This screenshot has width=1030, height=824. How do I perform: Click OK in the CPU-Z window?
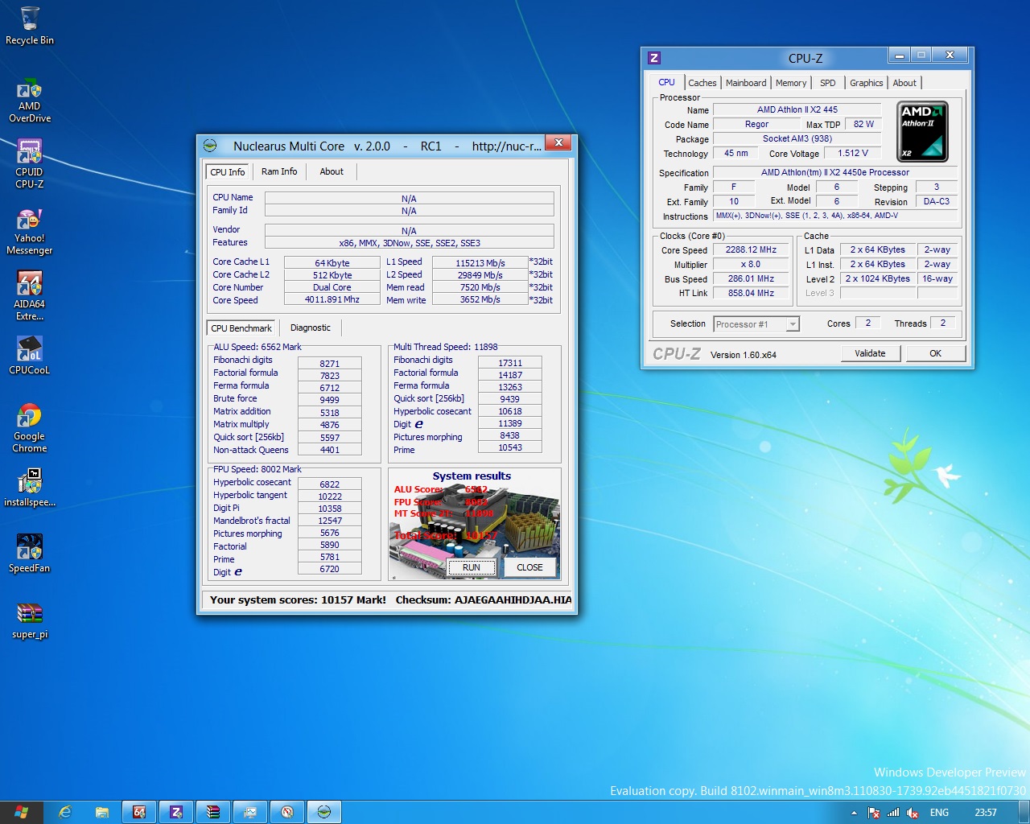[x=935, y=353]
